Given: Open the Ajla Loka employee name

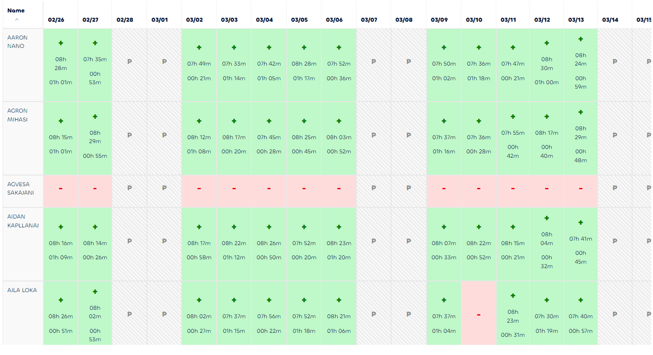Looking at the screenshot, I should [x=22, y=290].
